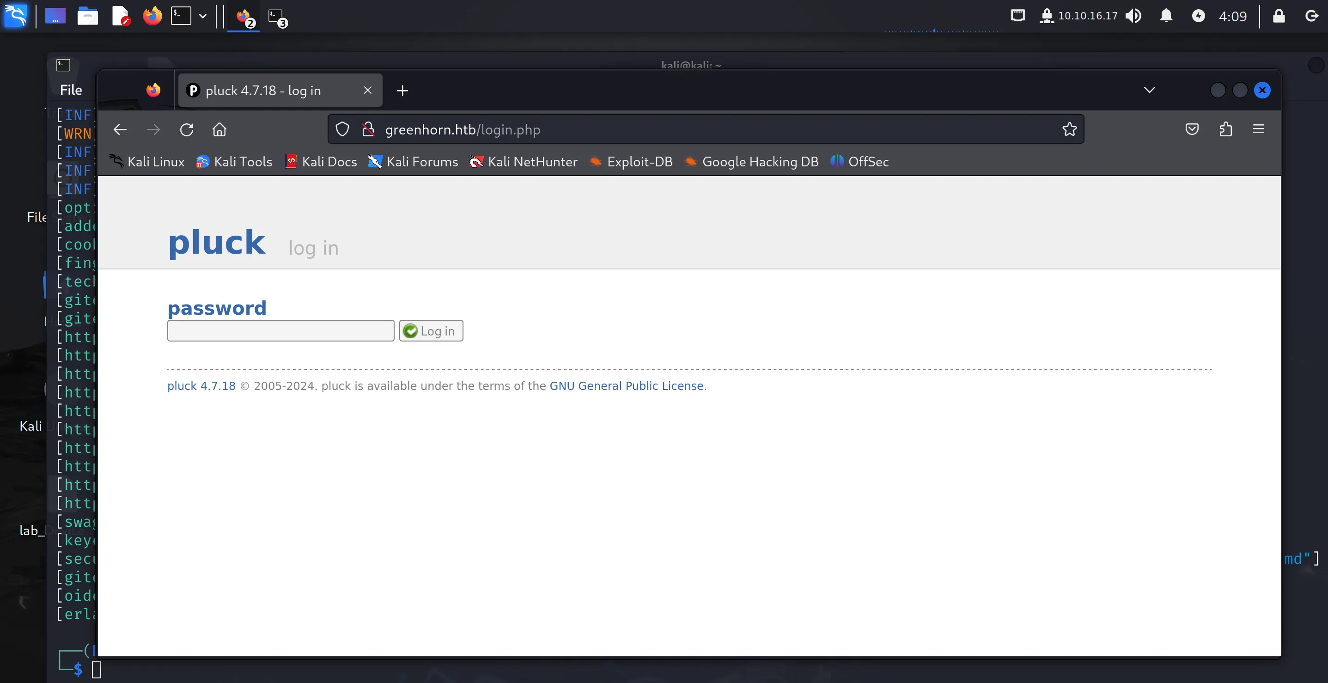This screenshot has width=1328, height=683.
Task: Open the GNU General Public License link
Action: (x=627, y=386)
